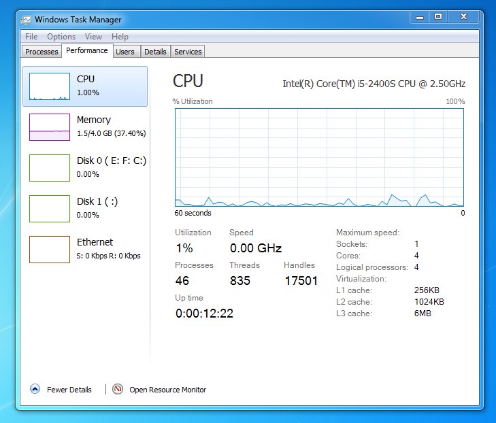Click the processes count 46
The height and width of the screenshot is (423, 496).
(182, 281)
